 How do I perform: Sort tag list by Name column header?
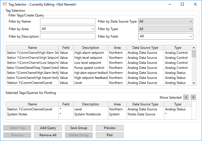(32, 48)
